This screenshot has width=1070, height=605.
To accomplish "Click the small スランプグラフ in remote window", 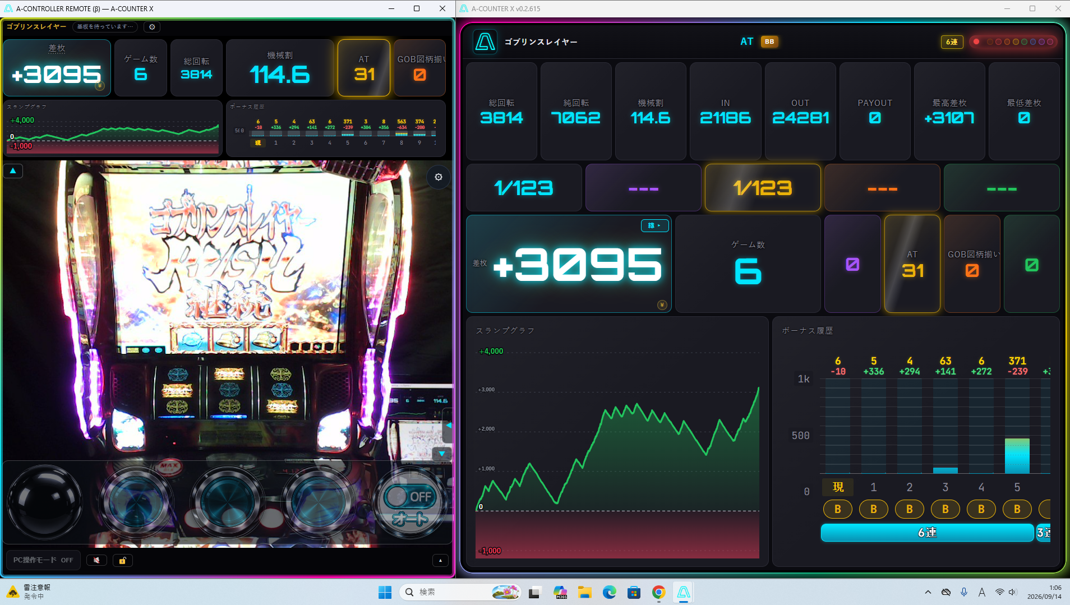I will [x=113, y=128].
